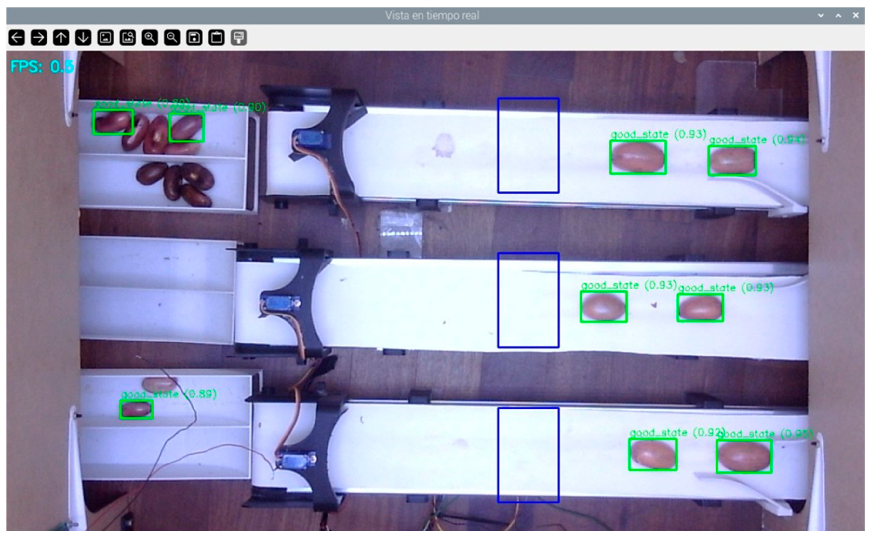Zoom in with the magnifier plus icon
Viewport: 870px width, 537px height.
point(150,37)
